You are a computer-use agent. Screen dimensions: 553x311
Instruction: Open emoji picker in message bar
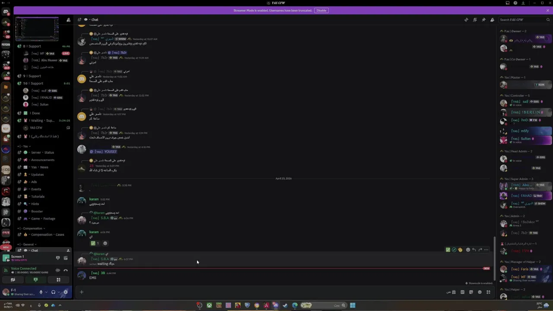[480, 292]
